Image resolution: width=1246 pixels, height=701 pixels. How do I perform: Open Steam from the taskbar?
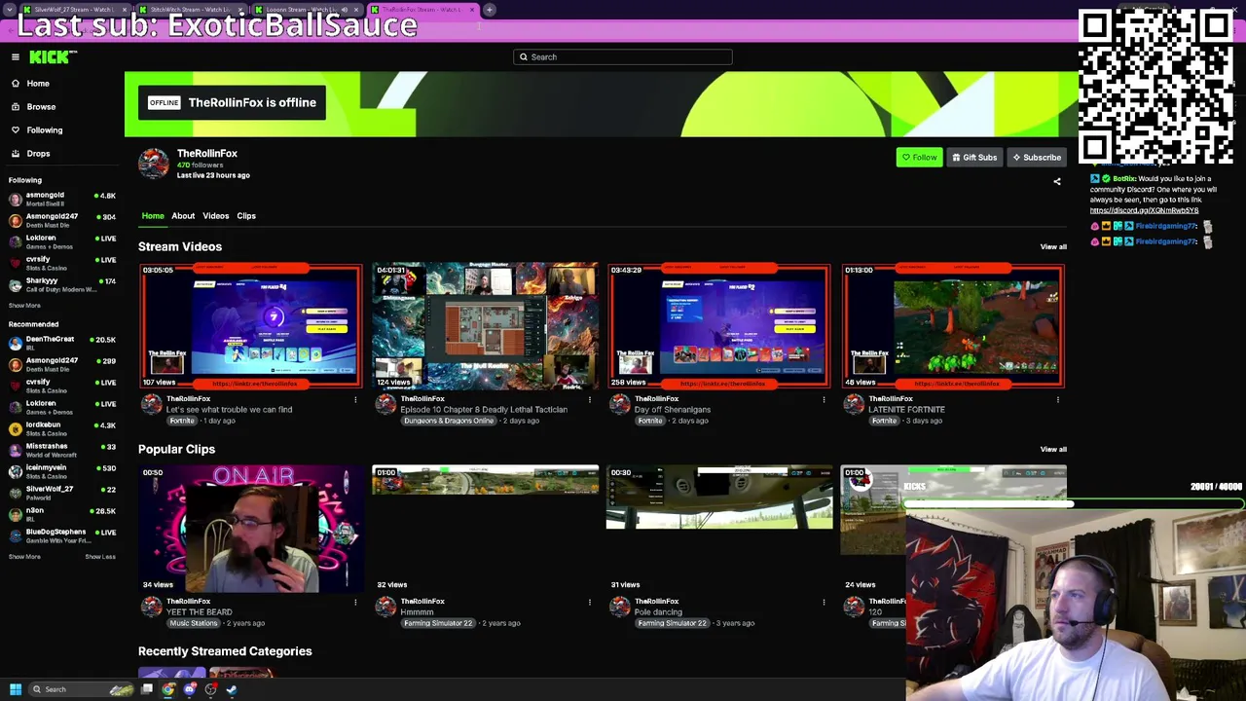[x=232, y=689]
